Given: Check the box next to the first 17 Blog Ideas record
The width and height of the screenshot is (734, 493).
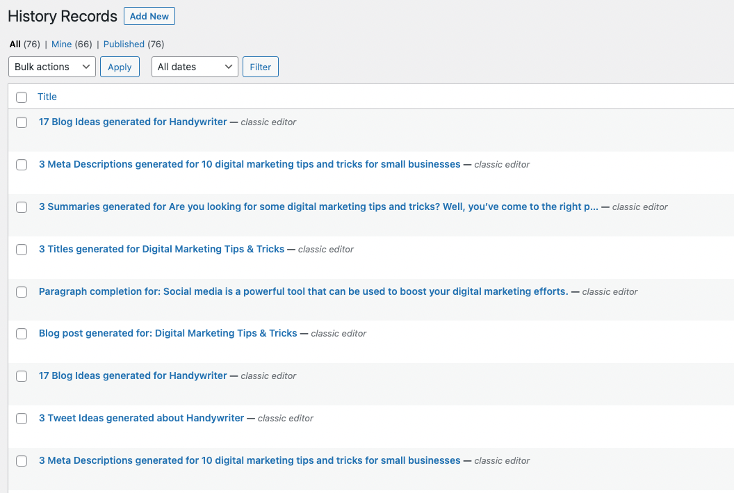Looking at the screenshot, I should [x=21, y=122].
